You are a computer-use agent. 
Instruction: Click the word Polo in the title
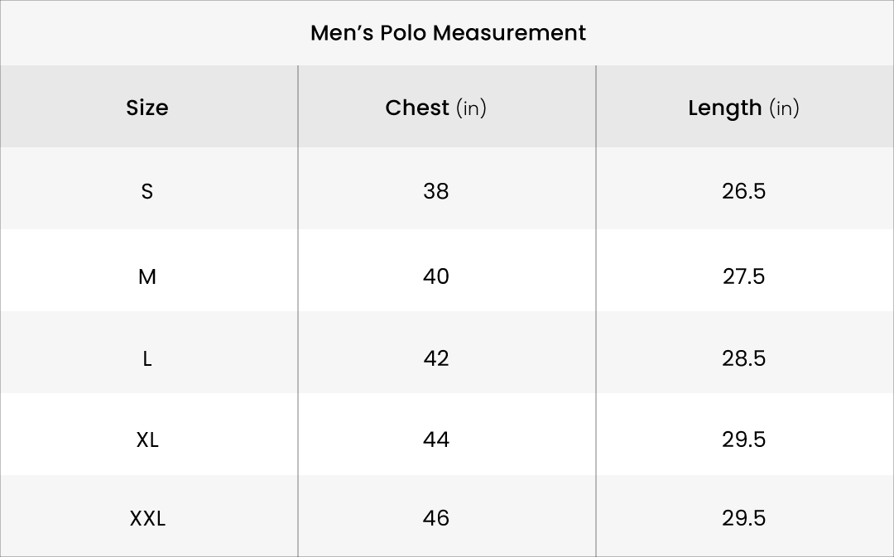coord(402,33)
